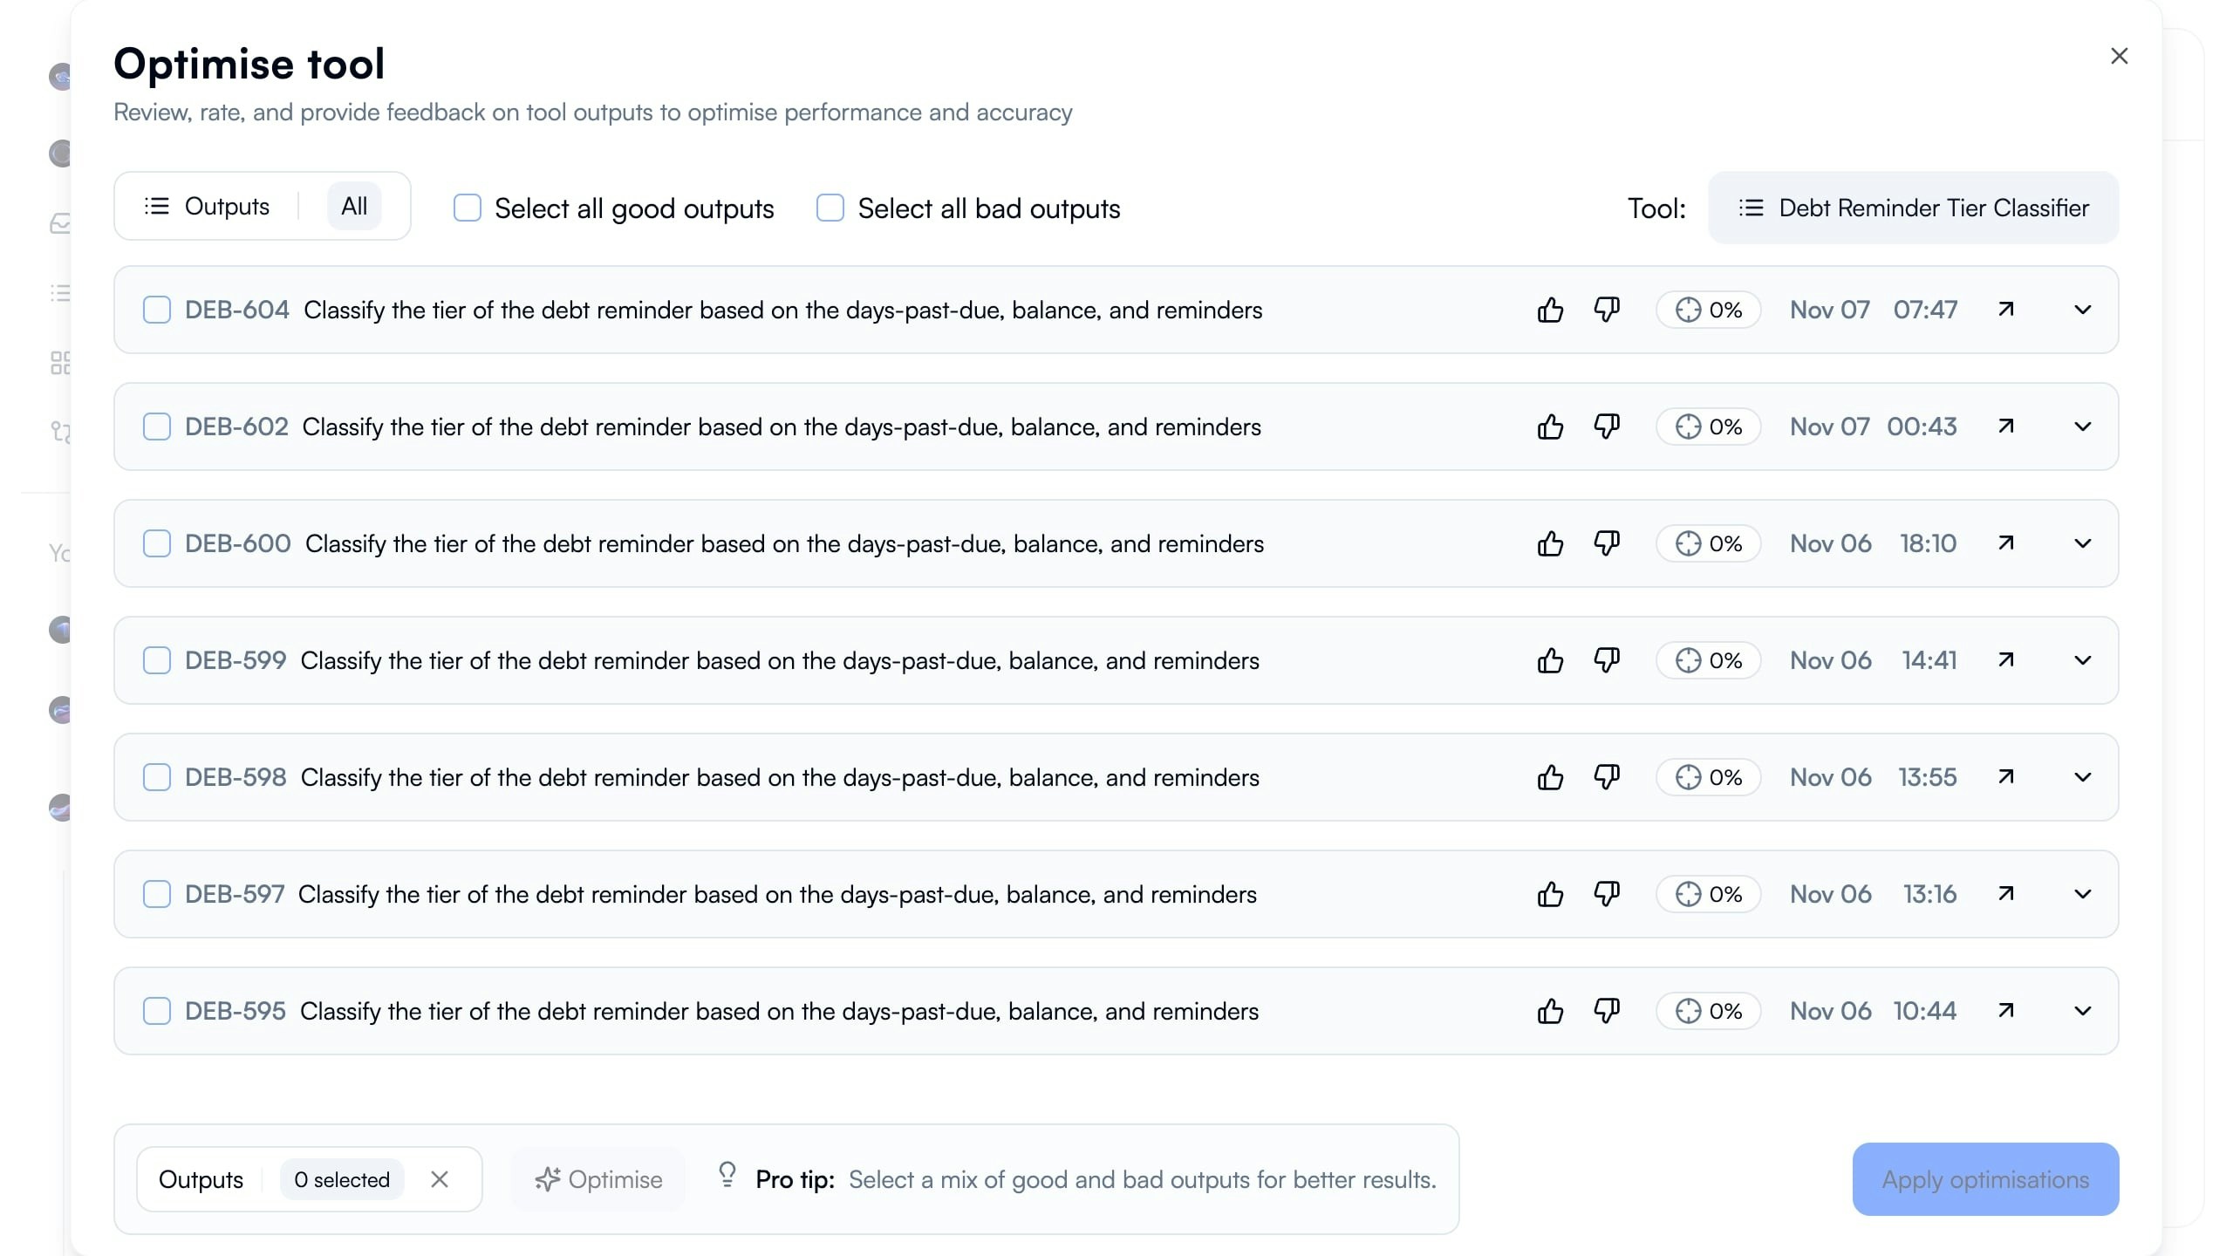Give a thumbs-down to output DEB-602

tap(1606, 427)
